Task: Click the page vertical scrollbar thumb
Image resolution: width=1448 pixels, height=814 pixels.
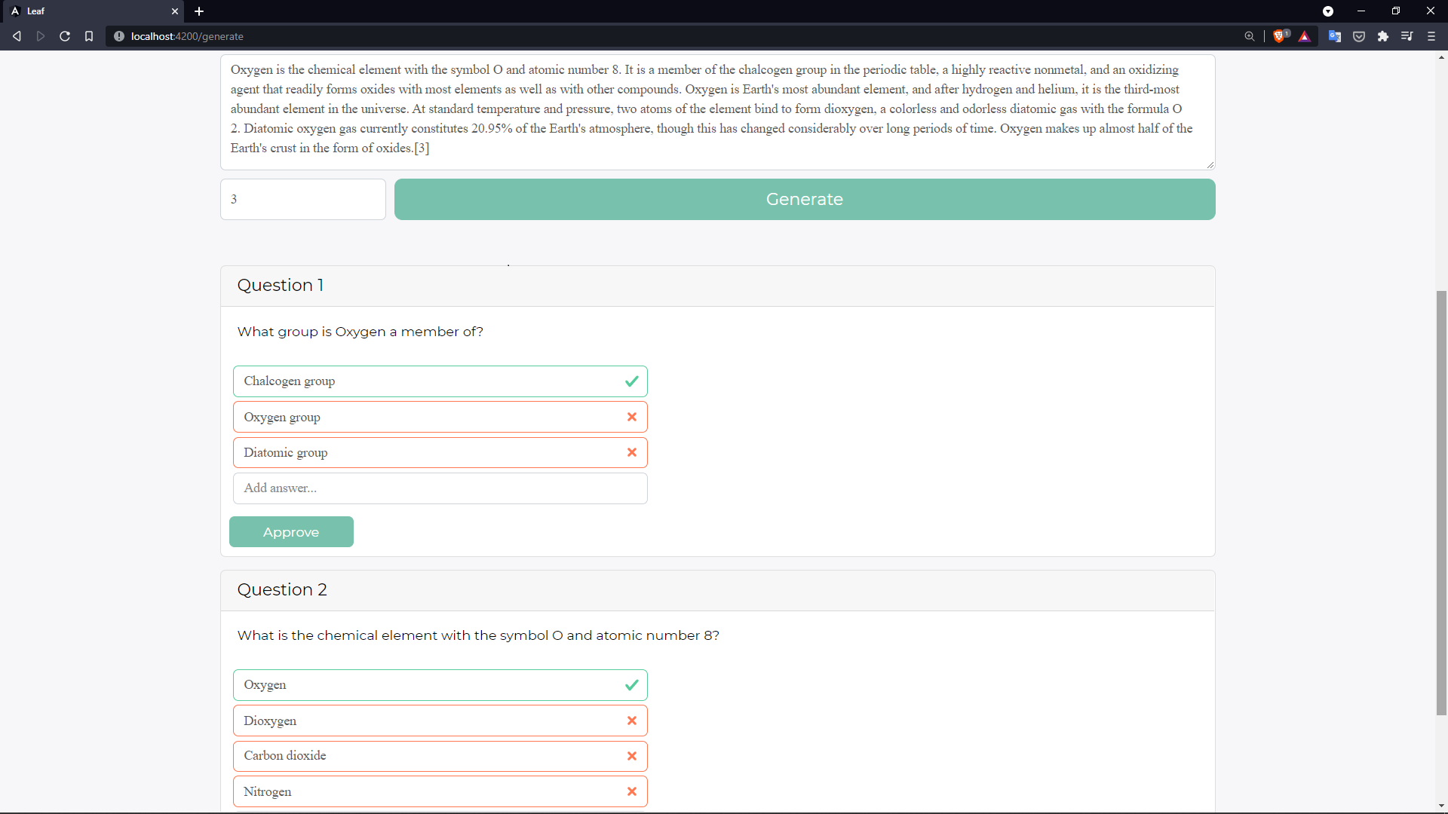Action: [1441, 502]
